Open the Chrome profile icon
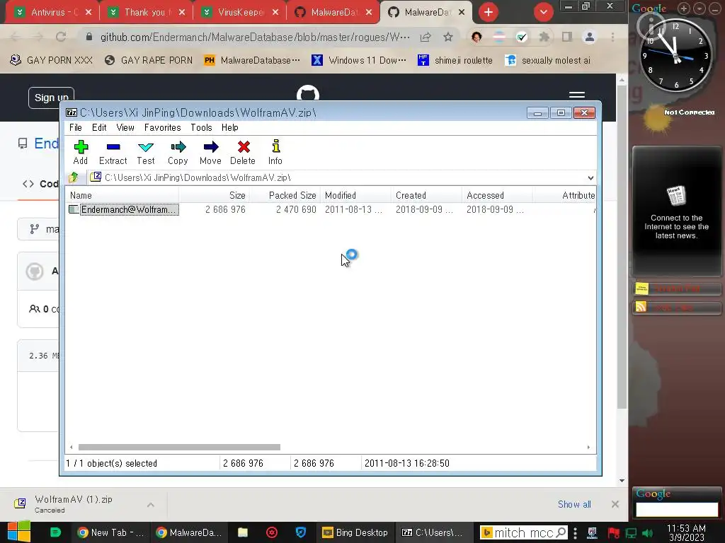This screenshot has height=543, width=725. coord(590,37)
